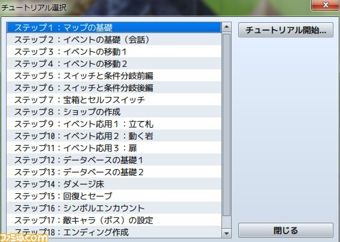Select ステップ7：宝箱とセルフスイッチ
Screen dimensions: 340x242
point(114,100)
